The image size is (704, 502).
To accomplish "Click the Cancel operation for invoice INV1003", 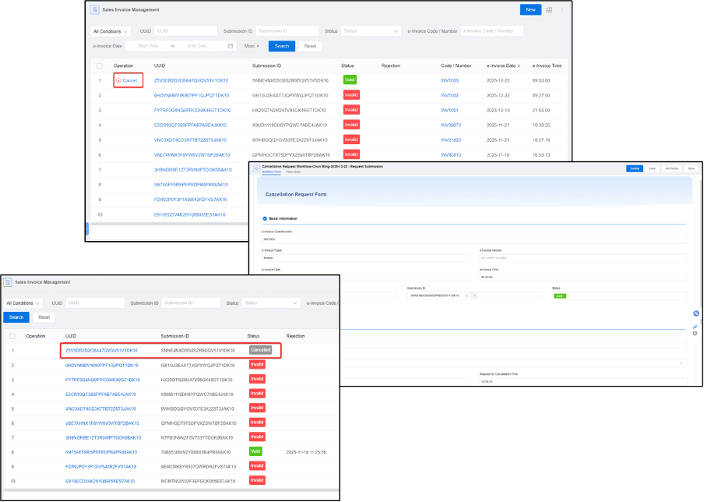I will 127,80.
